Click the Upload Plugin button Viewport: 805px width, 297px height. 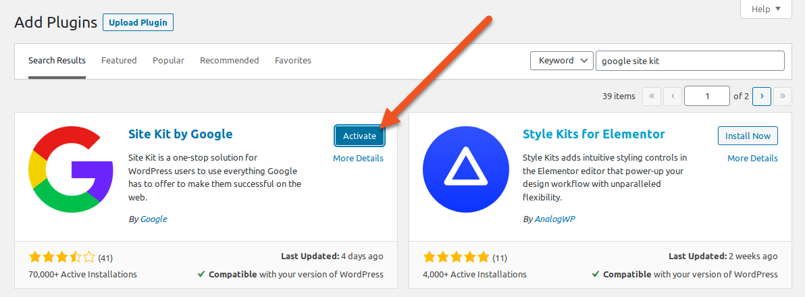[x=138, y=22]
